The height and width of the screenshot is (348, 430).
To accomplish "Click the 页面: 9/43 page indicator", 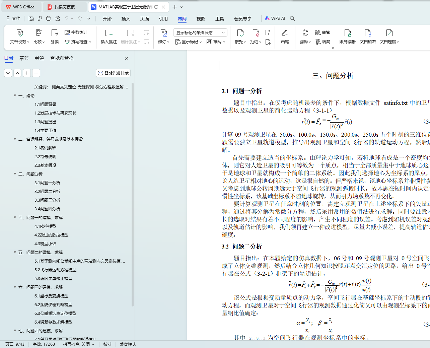I will (15, 344).
